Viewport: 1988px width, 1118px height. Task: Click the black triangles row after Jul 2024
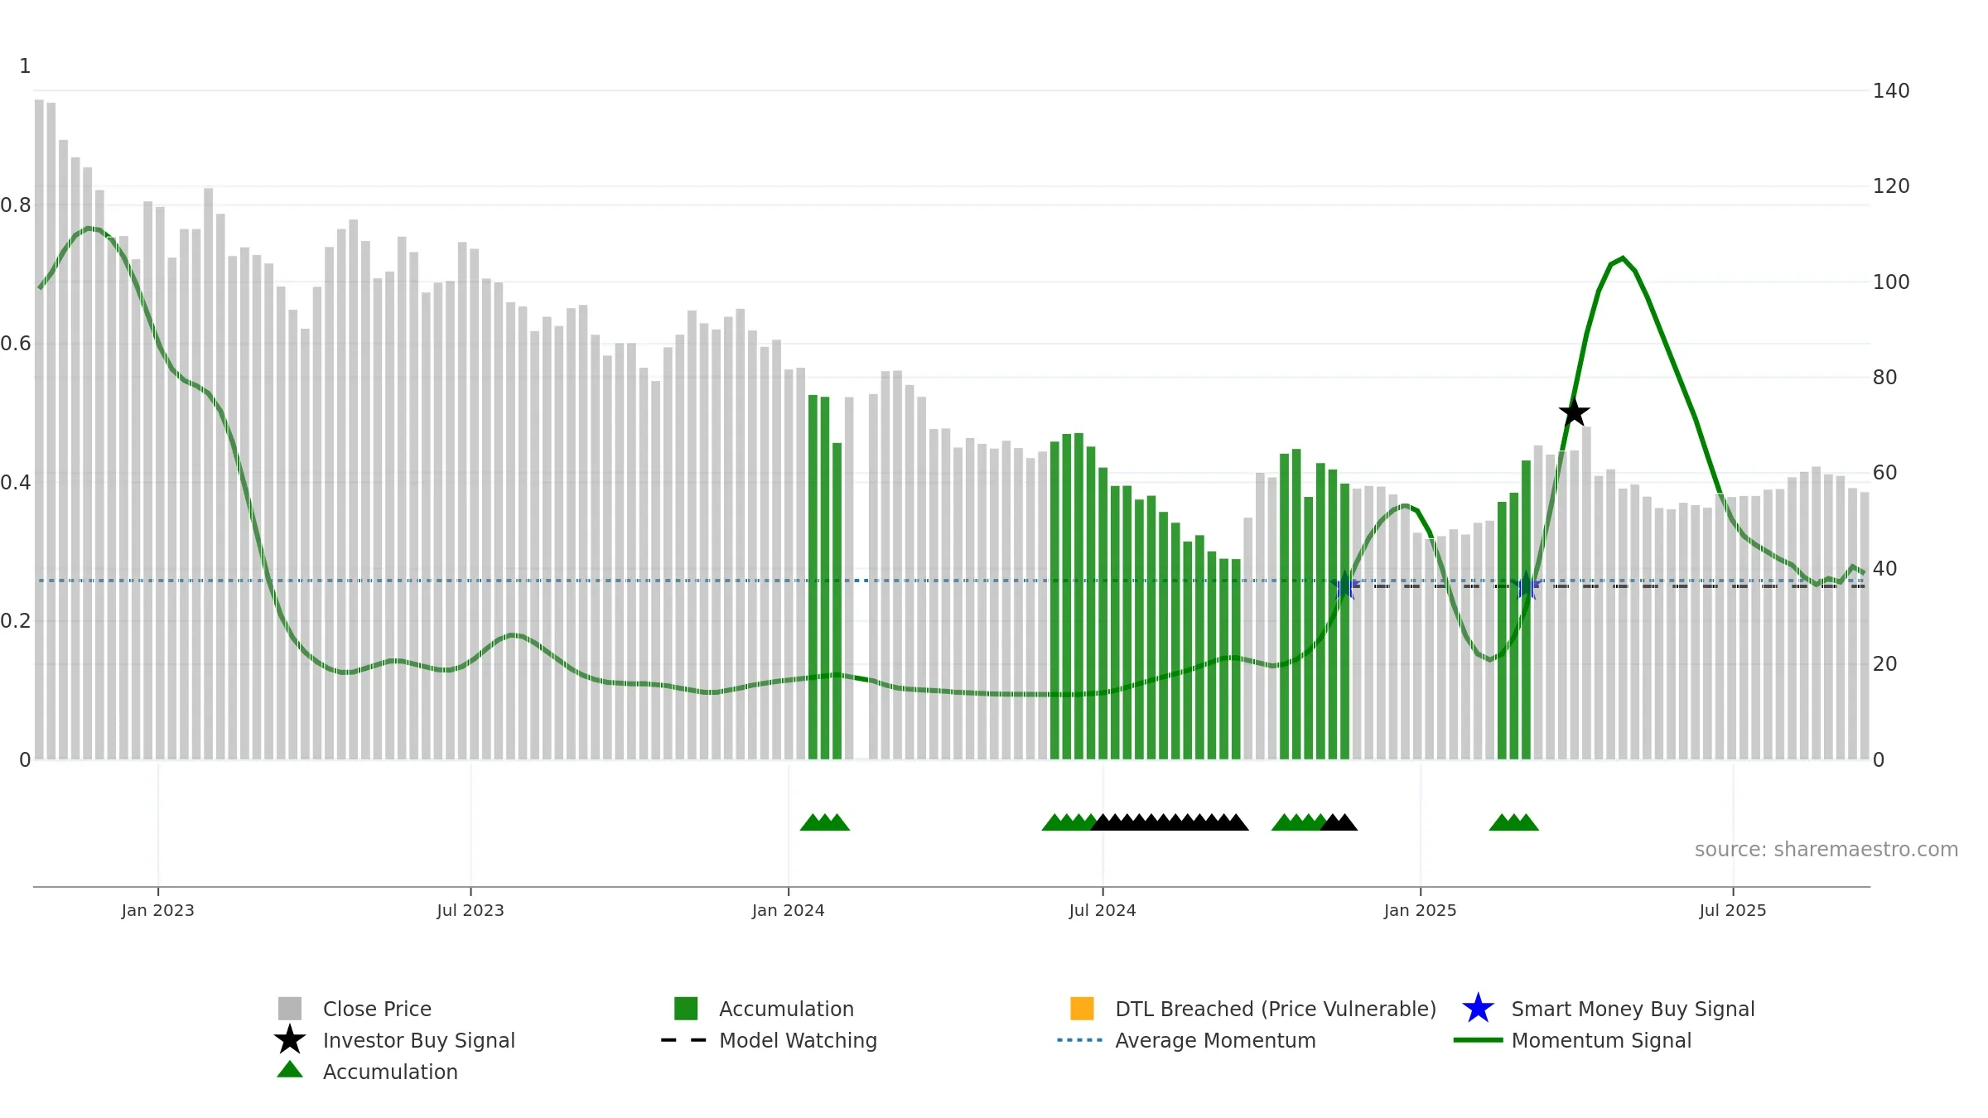[x=1170, y=822]
